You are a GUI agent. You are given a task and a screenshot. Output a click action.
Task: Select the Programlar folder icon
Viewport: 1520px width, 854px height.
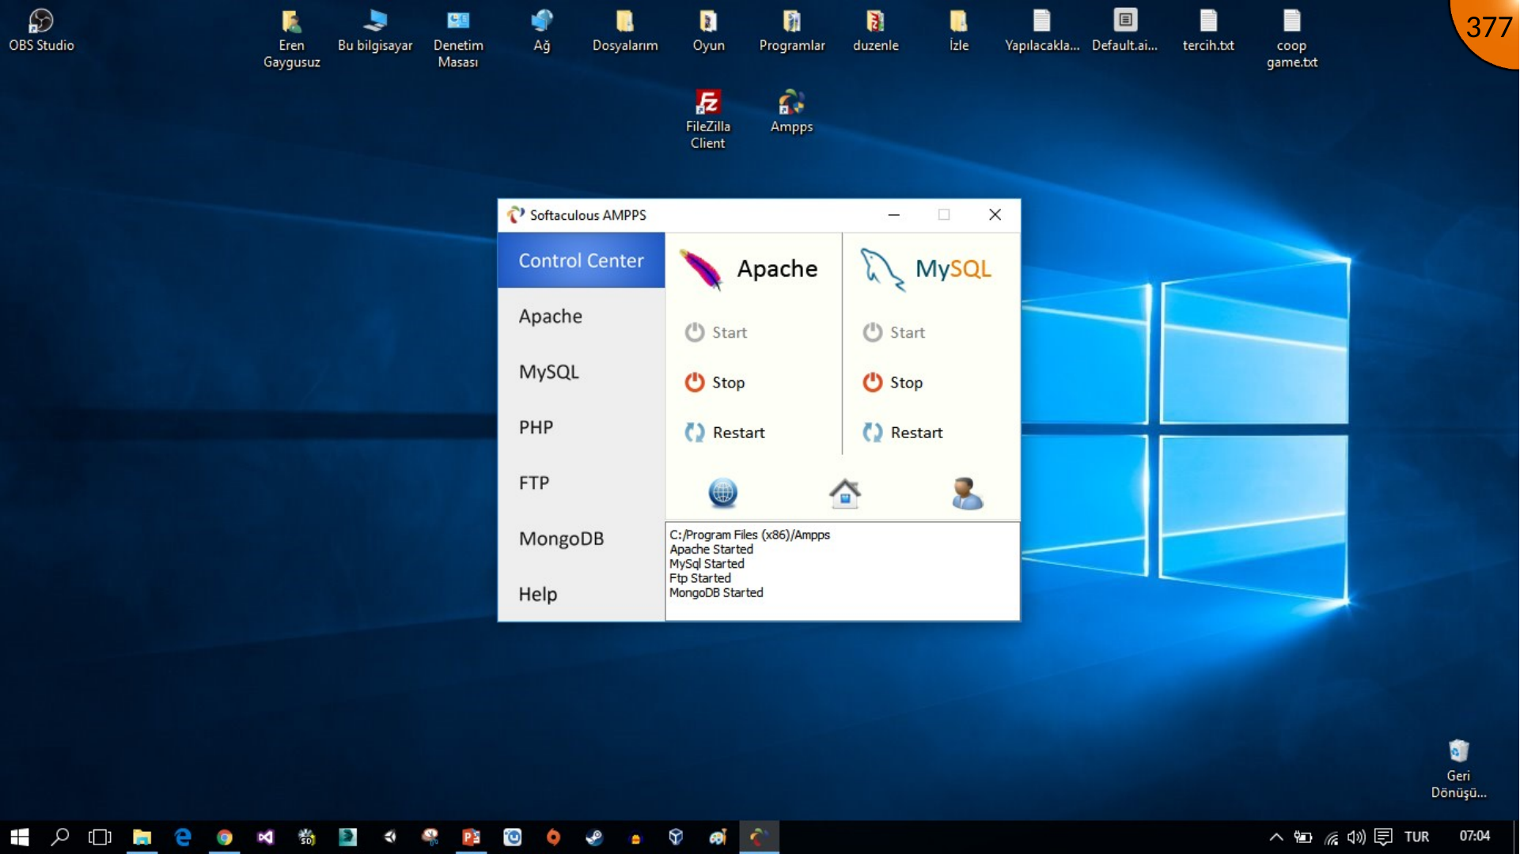coord(792,30)
